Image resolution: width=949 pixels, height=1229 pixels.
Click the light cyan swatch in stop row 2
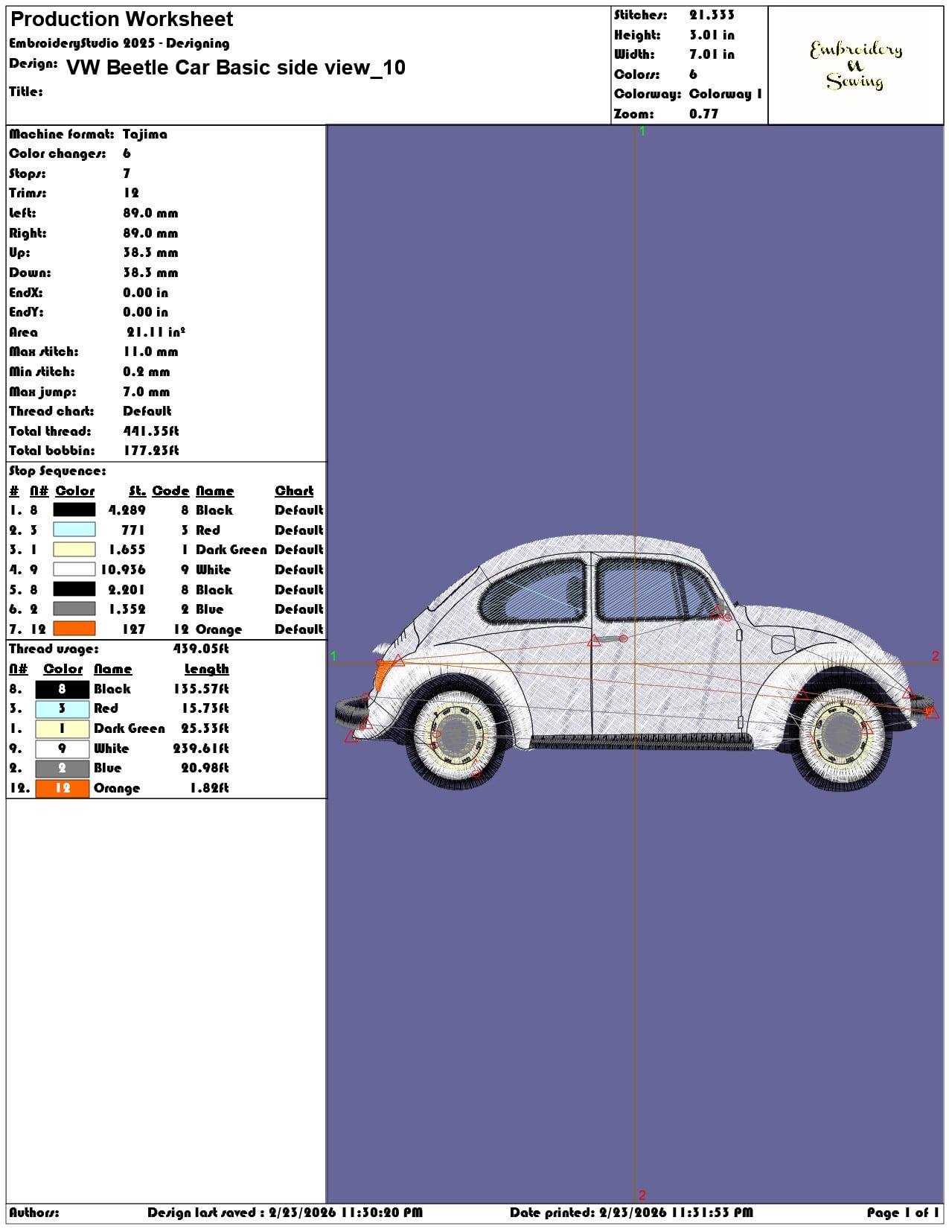[x=74, y=530]
